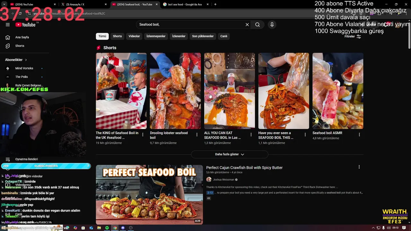Open Spotify from the taskbar
The width and height of the screenshot is (411, 231).
tap(107, 228)
